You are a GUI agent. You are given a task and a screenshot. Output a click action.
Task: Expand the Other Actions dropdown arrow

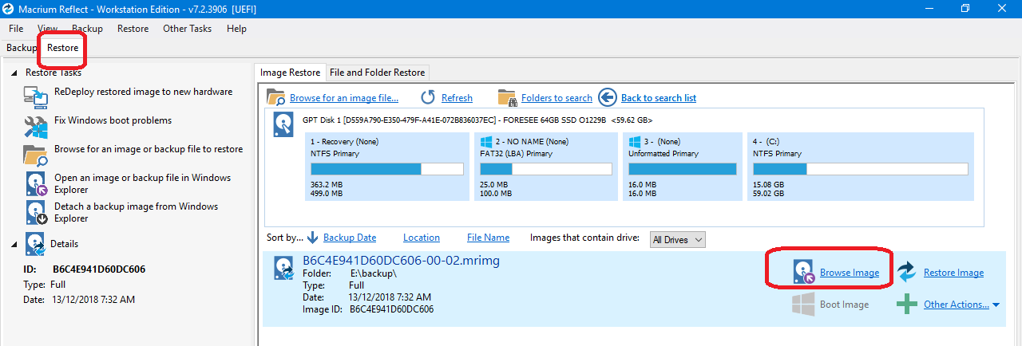click(x=996, y=305)
